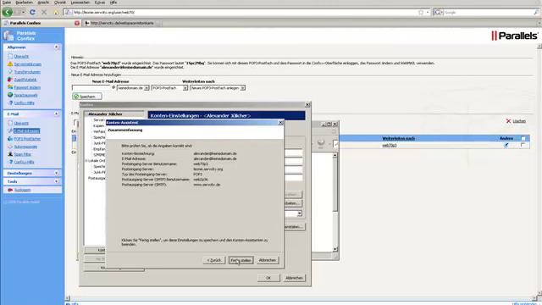Click the red Ausloggen icon
The image size is (542, 305).
[x=10, y=190]
